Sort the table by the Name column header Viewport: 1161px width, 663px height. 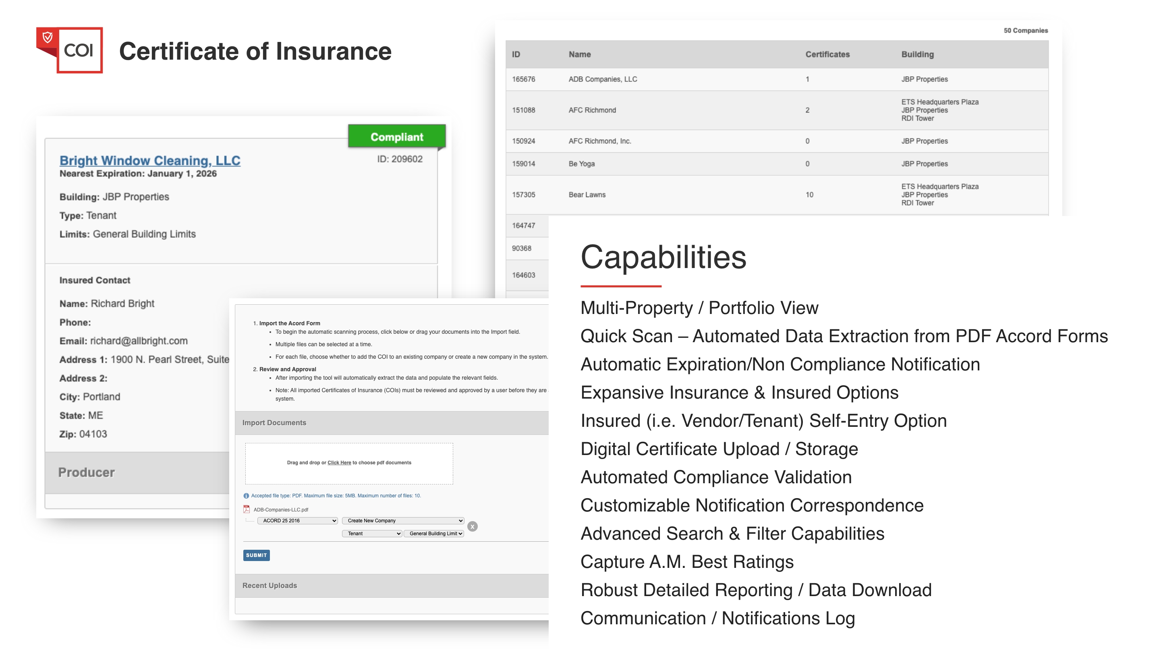pos(579,54)
